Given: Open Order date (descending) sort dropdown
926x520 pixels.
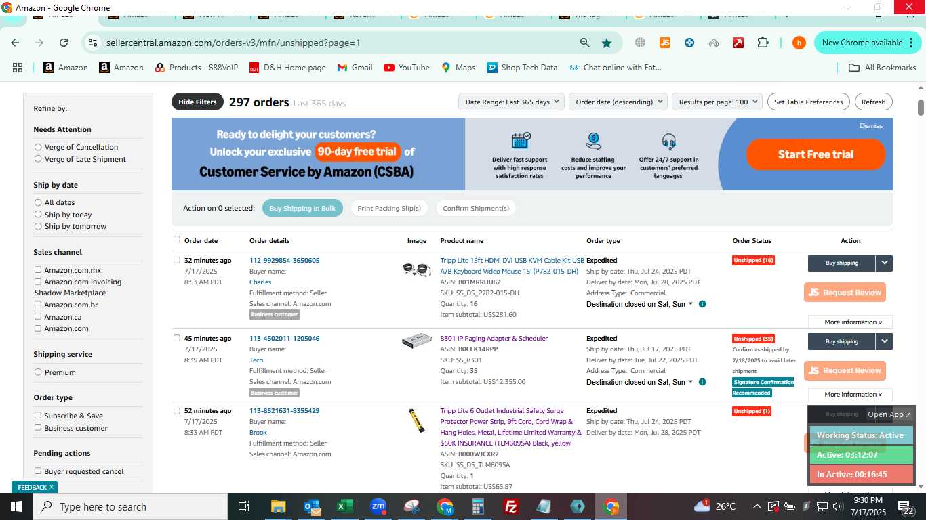Looking at the screenshot, I should tap(618, 102).
